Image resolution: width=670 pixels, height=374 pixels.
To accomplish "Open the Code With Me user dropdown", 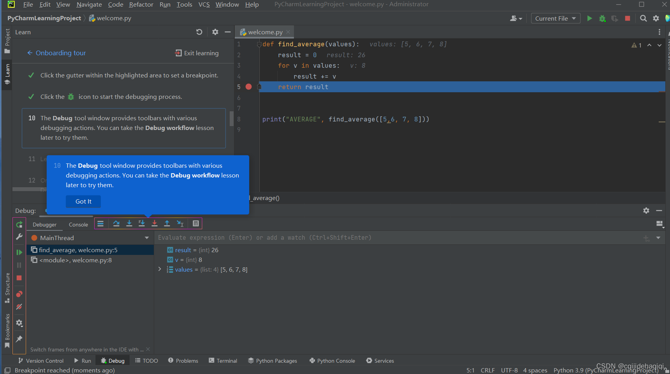I will 516,18.
